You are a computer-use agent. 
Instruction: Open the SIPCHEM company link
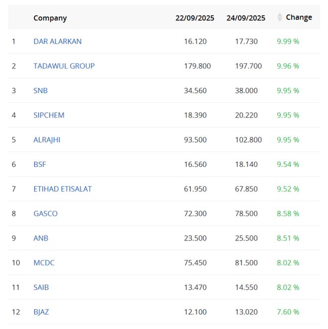coord(49,115)
